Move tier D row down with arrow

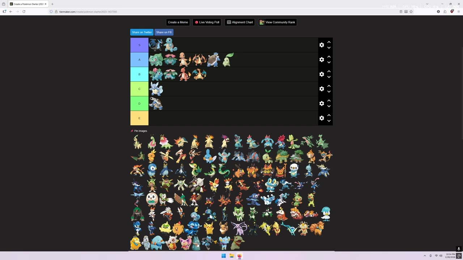coord(329,106)
